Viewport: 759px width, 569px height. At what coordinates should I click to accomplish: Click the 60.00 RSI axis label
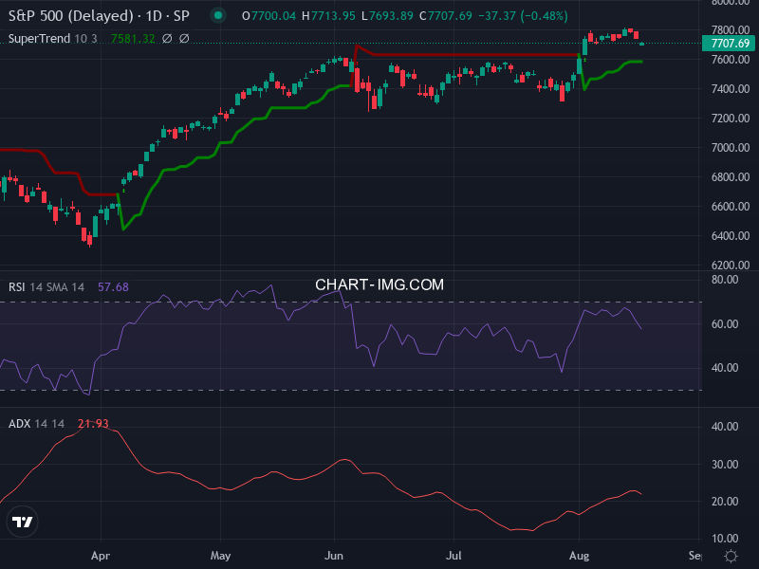click(x=725, y=324)
